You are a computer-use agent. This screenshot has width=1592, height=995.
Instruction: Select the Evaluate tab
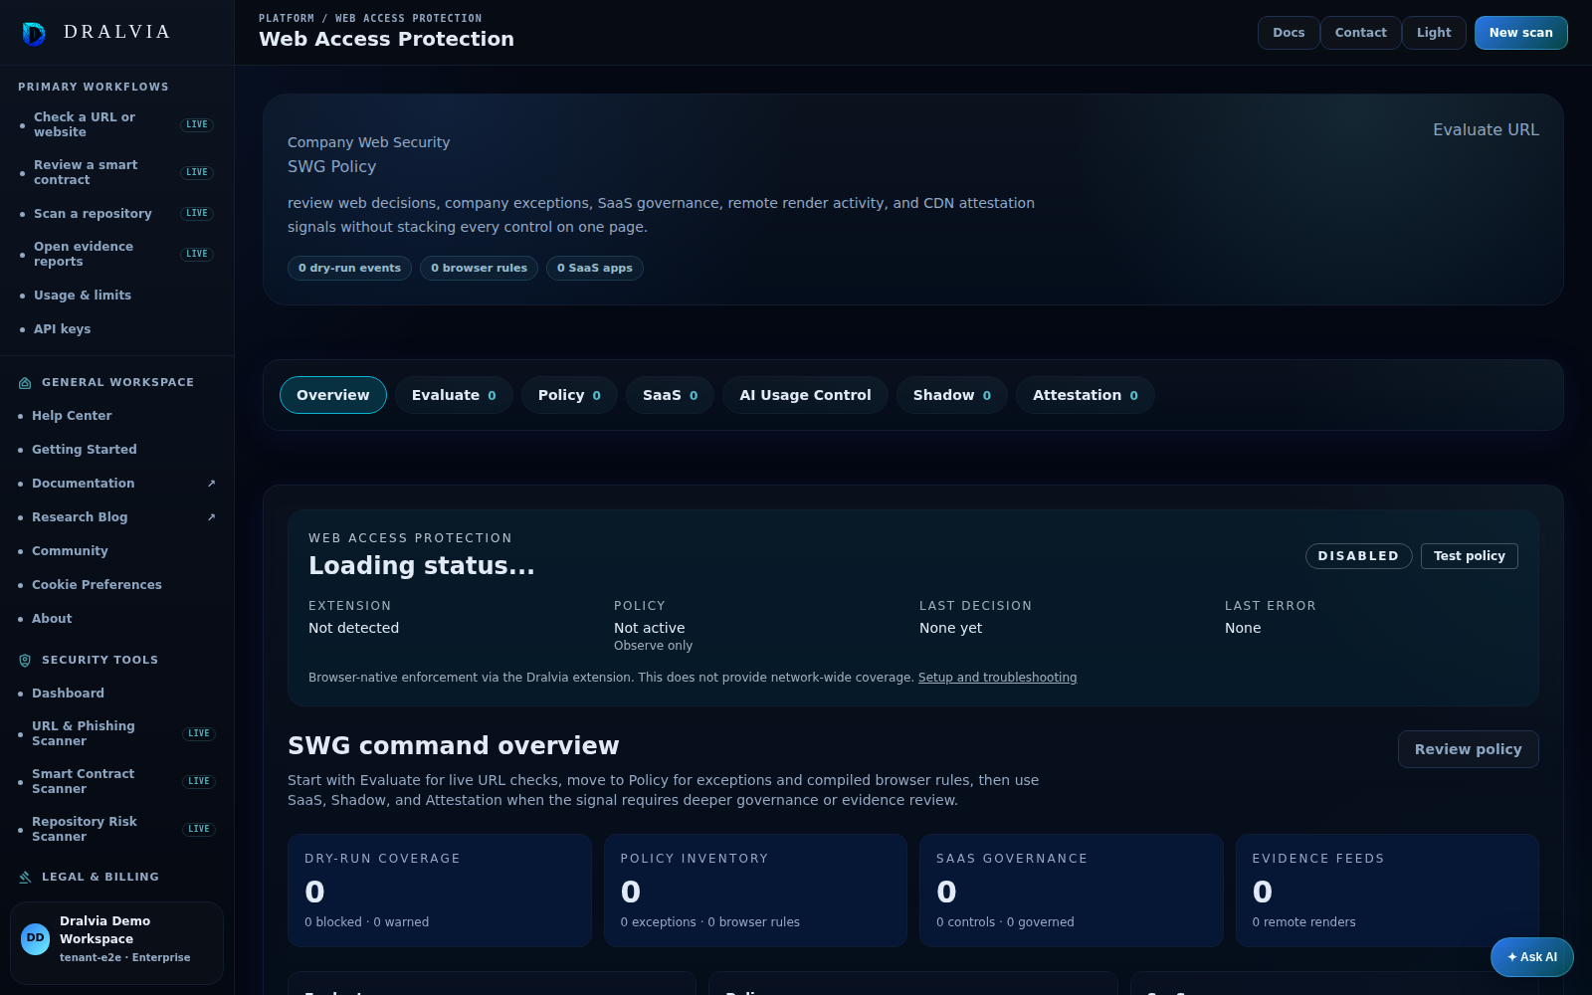(x=454, y=395)
